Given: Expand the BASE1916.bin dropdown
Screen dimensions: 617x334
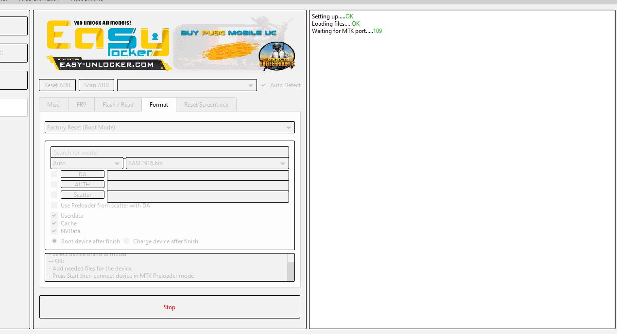Looking at the screenshot, I should point(207,163).
